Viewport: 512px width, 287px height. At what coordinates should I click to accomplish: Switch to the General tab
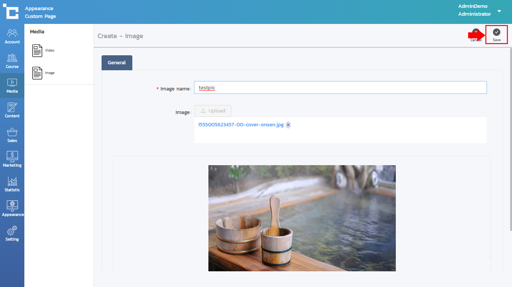117,63
